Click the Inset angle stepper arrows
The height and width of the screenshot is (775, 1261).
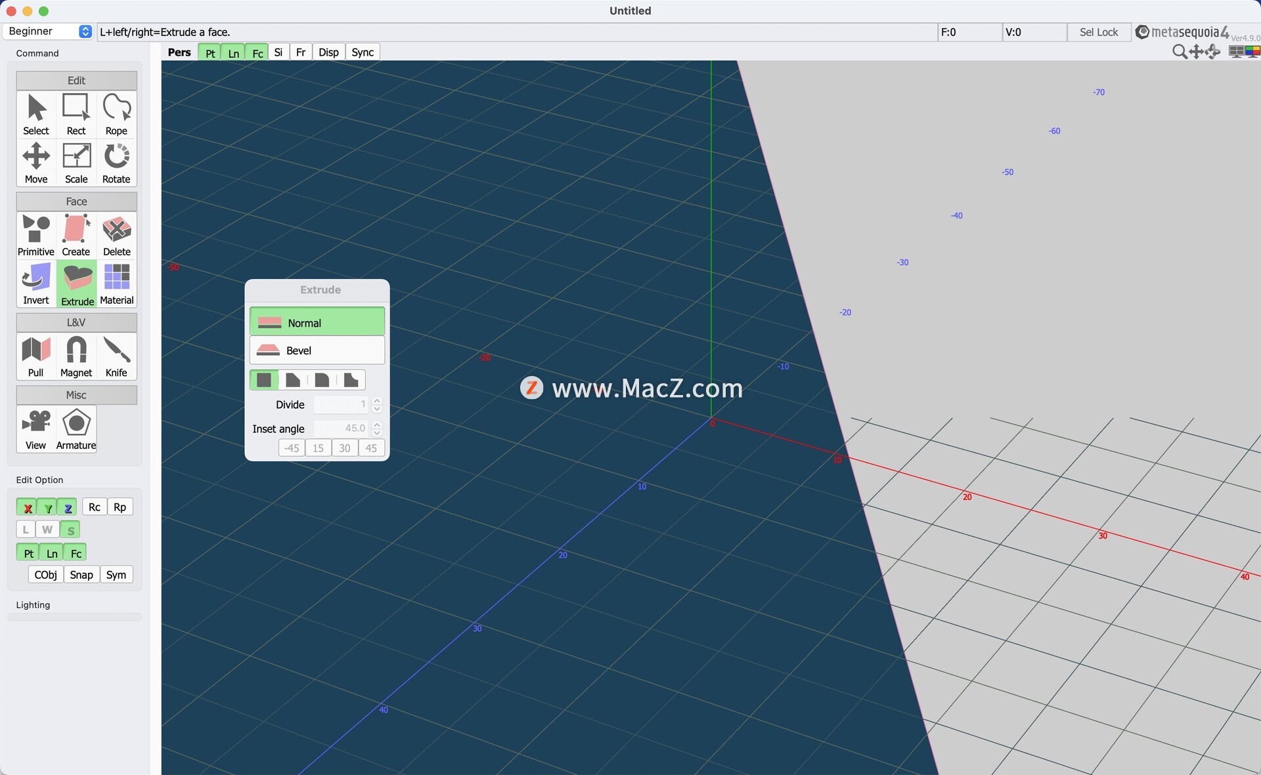click(x=377, y=428)
